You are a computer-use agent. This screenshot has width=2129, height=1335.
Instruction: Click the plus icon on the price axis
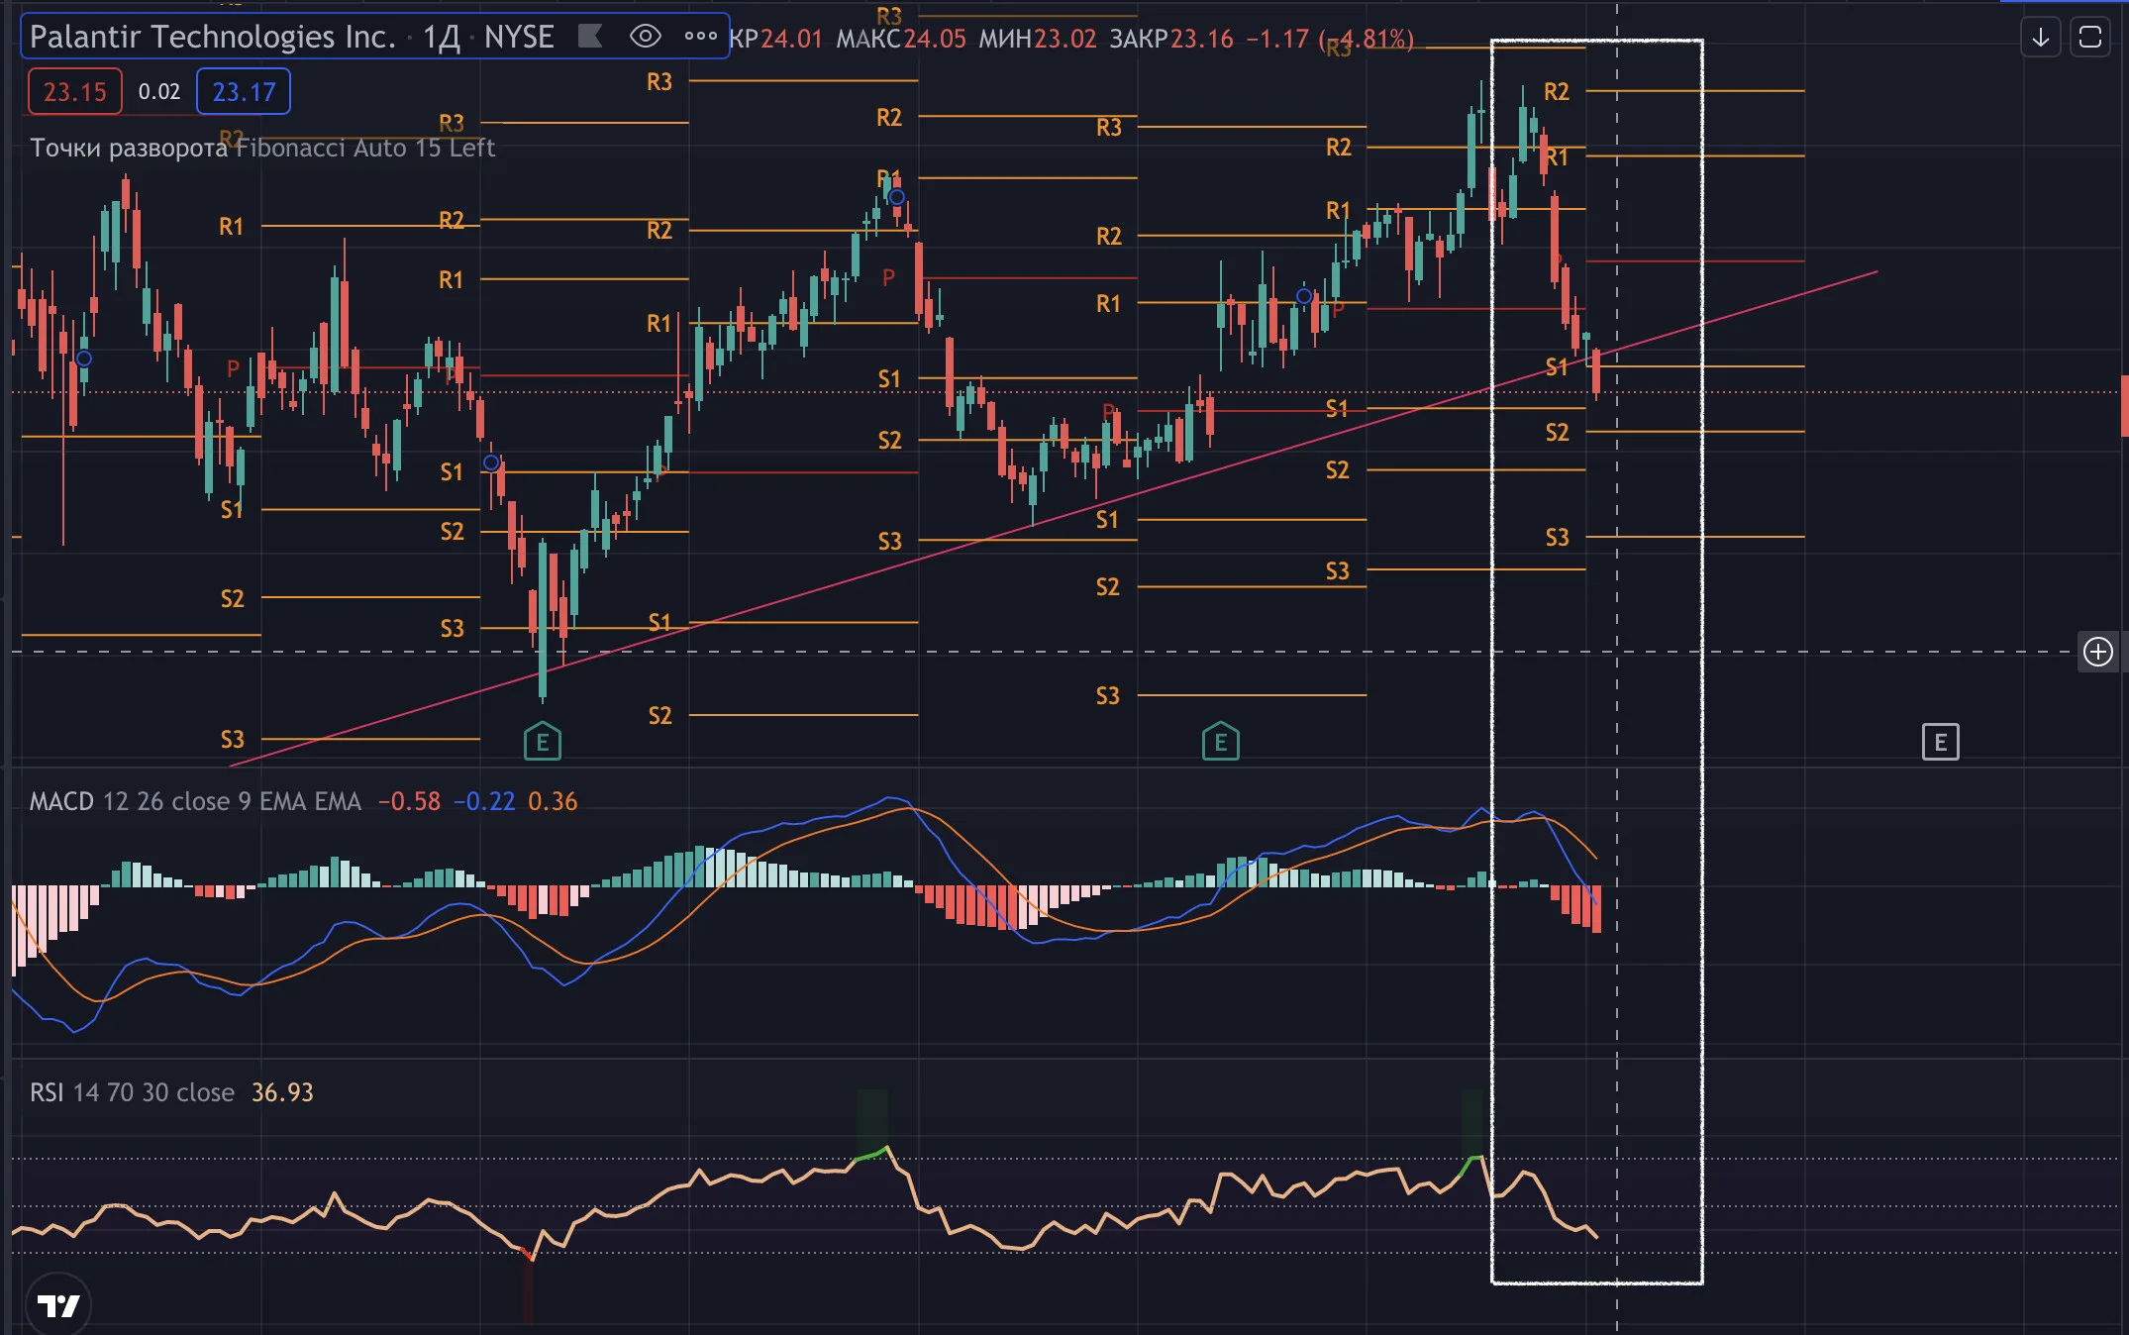click(x=2098, y=652)
